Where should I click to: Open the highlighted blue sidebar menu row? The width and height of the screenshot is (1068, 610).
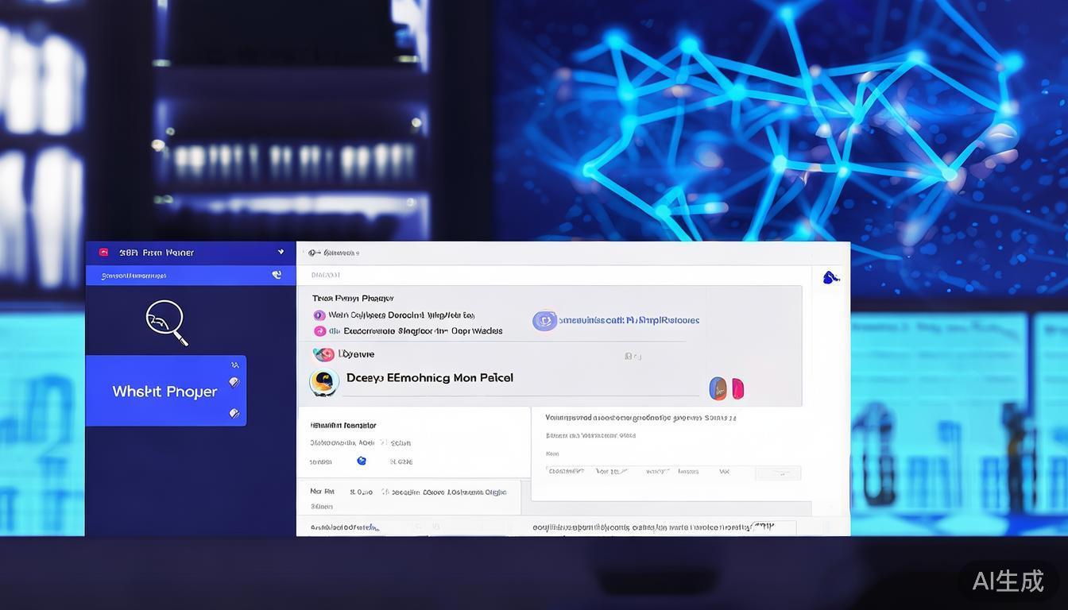click(190, 276)
